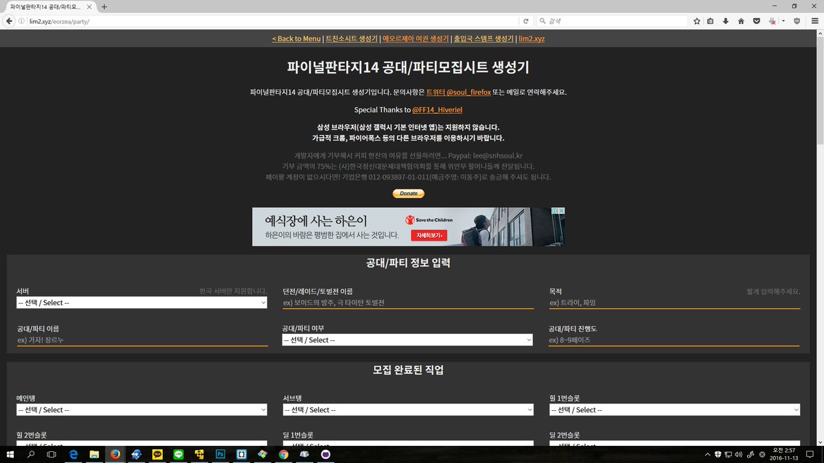The image size is (824, 463).
Task: Open the 출입국 스탬프 생성기 link
Action: [483, 38]
